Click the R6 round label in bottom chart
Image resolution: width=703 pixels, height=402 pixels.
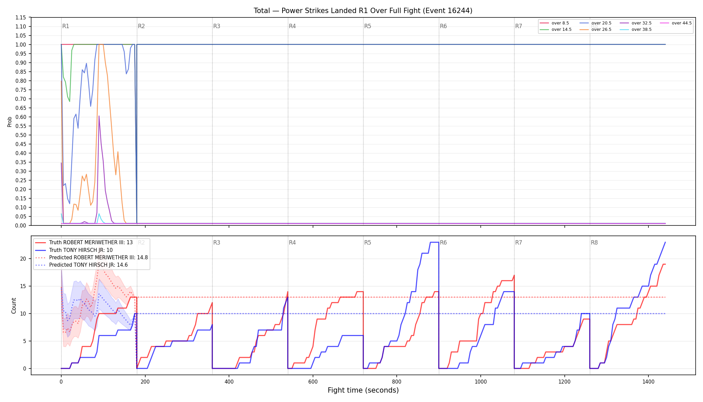443,243
